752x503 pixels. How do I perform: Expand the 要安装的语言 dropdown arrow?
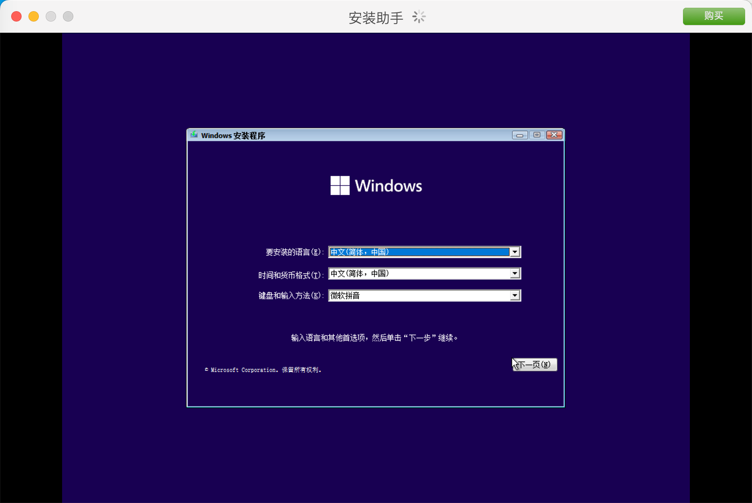point(515,252)
